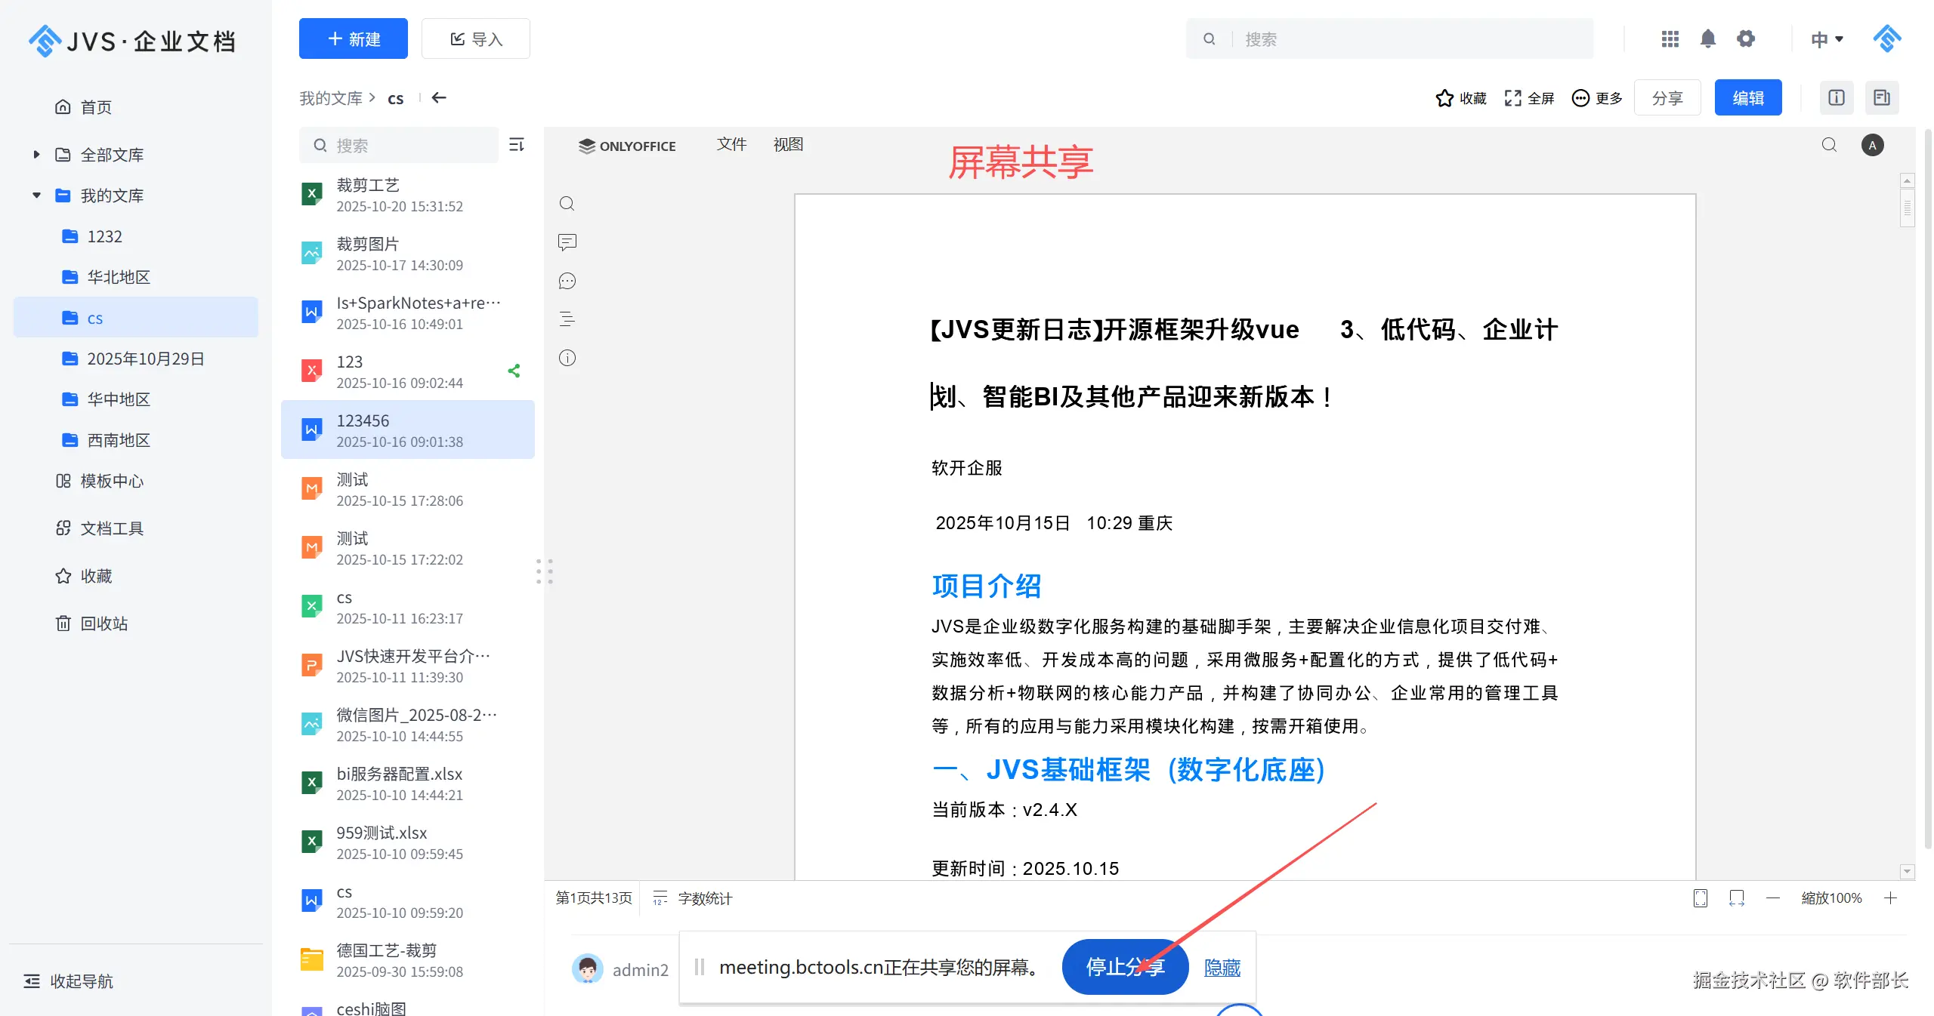
Task: Open the language dropdown 中
Action: point(1826,39)
